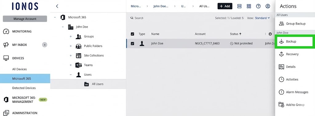Screen dimensions: 315x116
Task: Collapse the John Doe organization node
Action: (x=63, y=27)
